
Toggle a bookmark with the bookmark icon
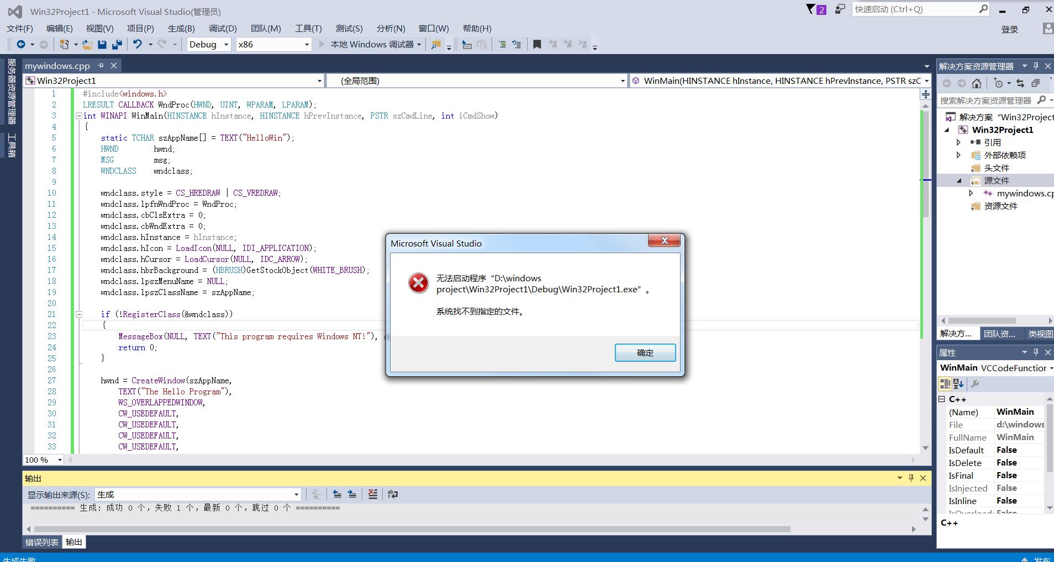pyautogui.click(x=537, y=45)
